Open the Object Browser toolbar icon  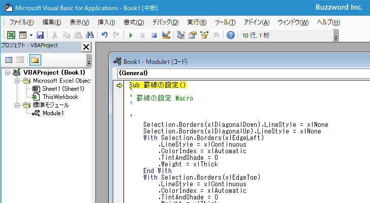tap(204, 35)
